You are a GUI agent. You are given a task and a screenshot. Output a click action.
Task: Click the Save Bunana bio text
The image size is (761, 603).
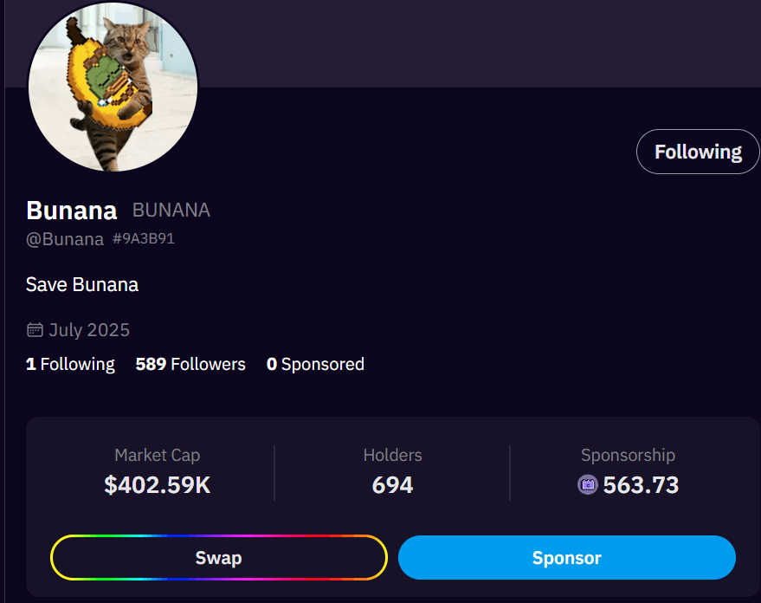click(82, 284)
